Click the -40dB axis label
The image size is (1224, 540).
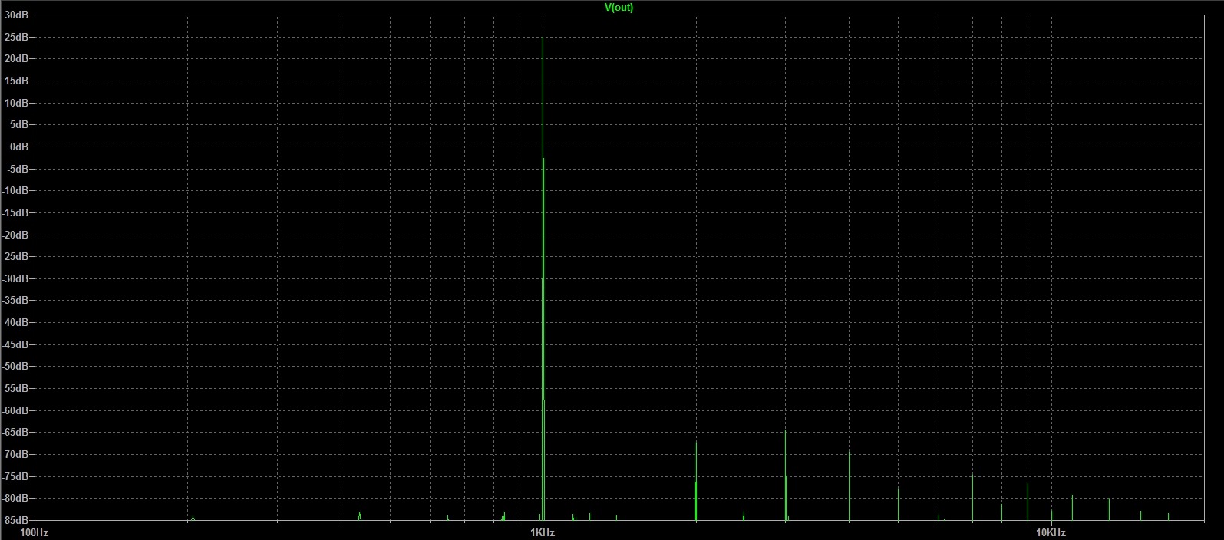coord(16,322)
